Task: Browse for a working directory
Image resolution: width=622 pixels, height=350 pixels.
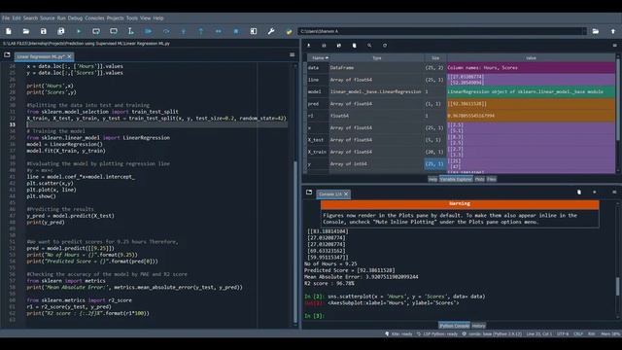Action: 596,31
